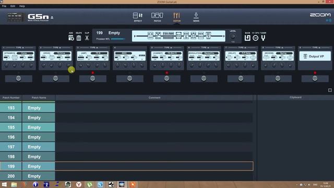This screenshot has height=188, width=334.
Task: Click the patch name 199 Empty in header
Action: 108,33
